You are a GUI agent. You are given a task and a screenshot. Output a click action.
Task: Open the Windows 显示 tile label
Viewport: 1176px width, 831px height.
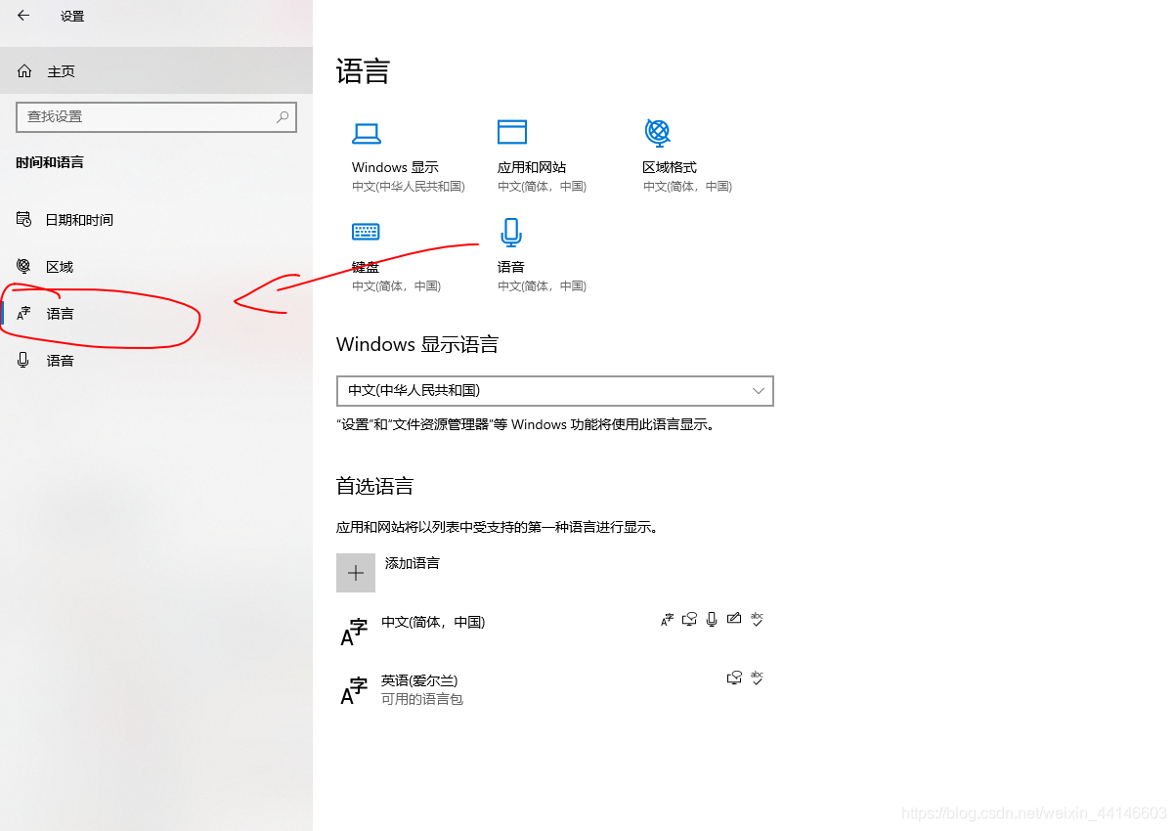point(395,167)
